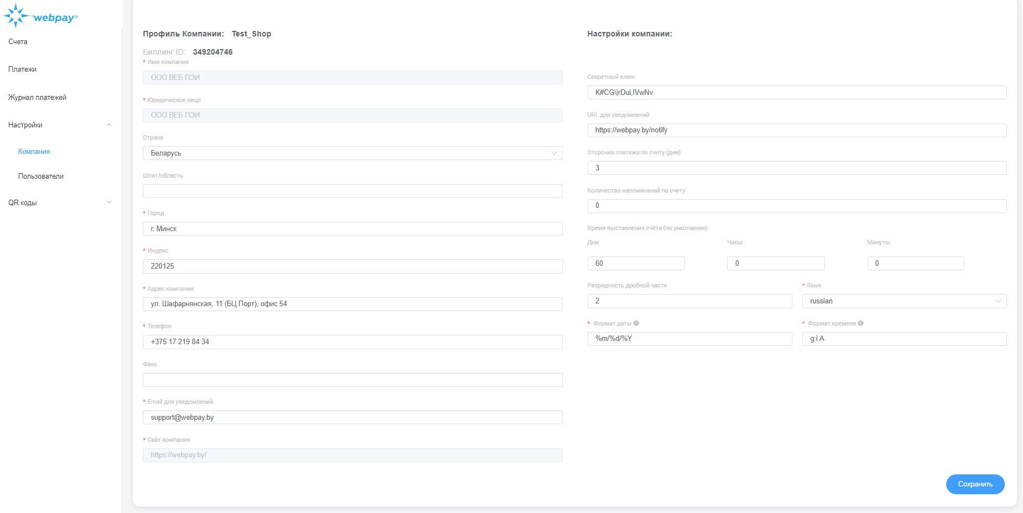Open the Страна dropdown showing Беларусь
The height and width of the screenshot is (513, 1023).
(x=352, y=153)
